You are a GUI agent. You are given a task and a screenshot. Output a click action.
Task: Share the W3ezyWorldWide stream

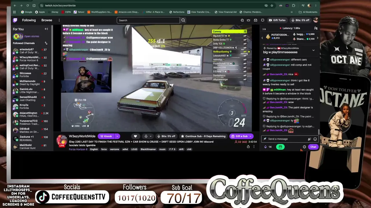pyautogui.click(x=248, y=147)
